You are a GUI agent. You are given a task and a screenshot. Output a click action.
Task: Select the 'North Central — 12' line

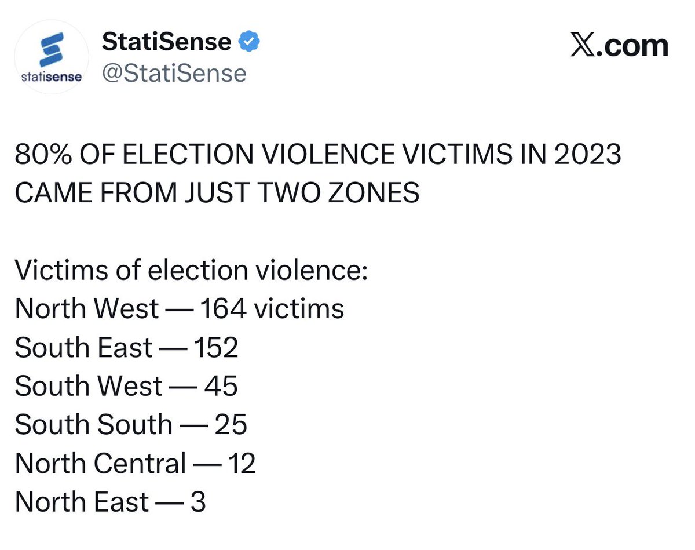point(136,464)
